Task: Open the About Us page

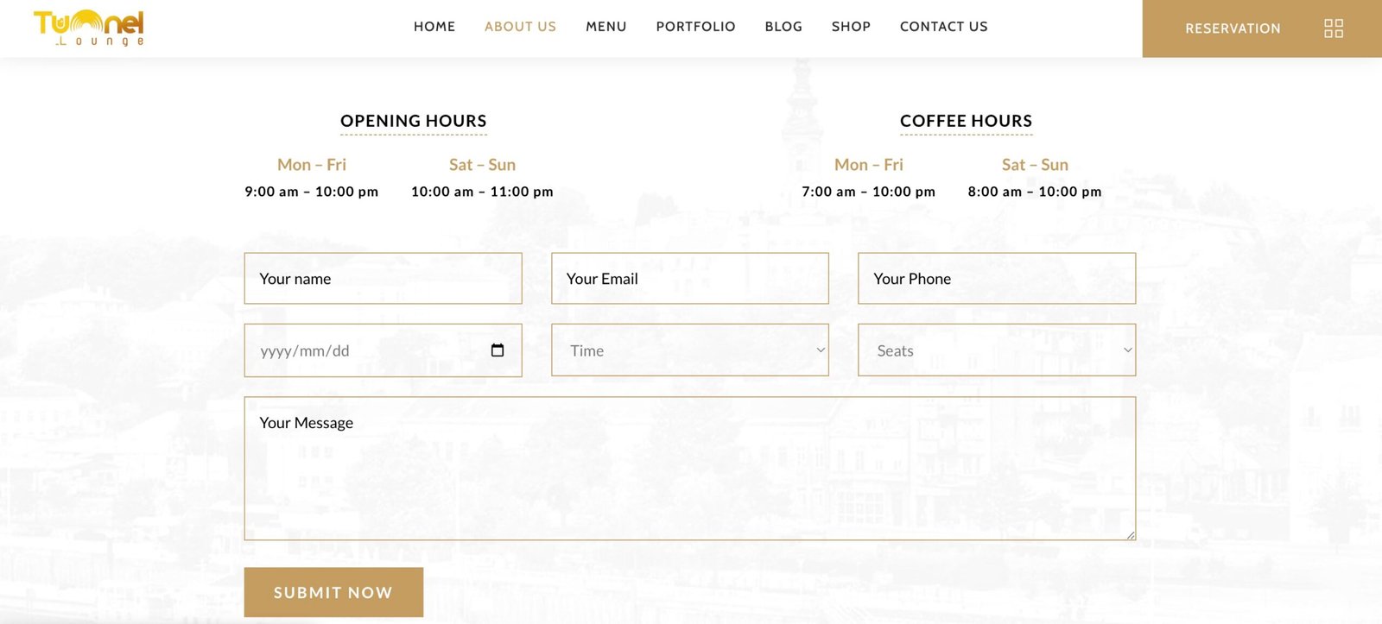Action: [x=520, y=27]
